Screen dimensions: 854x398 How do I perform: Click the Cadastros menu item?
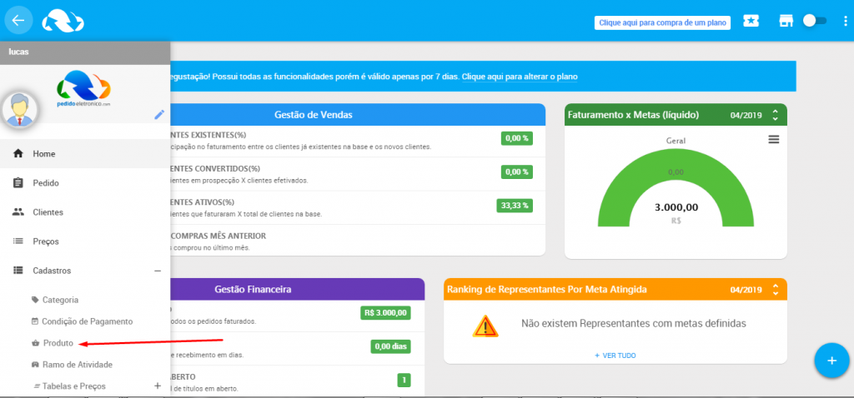click(x=85, y=271)
